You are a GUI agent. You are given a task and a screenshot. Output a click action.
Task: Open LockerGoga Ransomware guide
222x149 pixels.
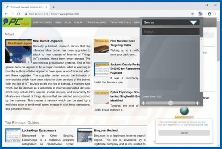(x=39, y=130)
